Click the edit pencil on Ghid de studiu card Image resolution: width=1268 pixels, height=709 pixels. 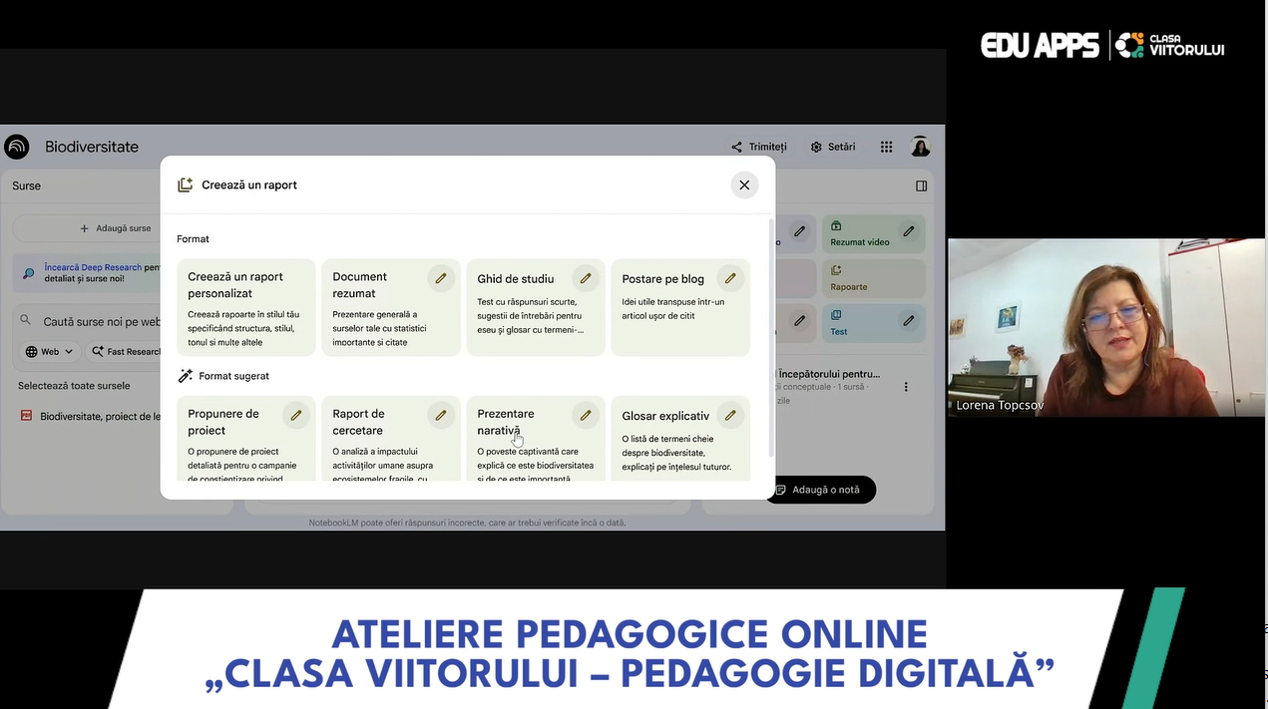pyautogui.click(x=586, y=278)
